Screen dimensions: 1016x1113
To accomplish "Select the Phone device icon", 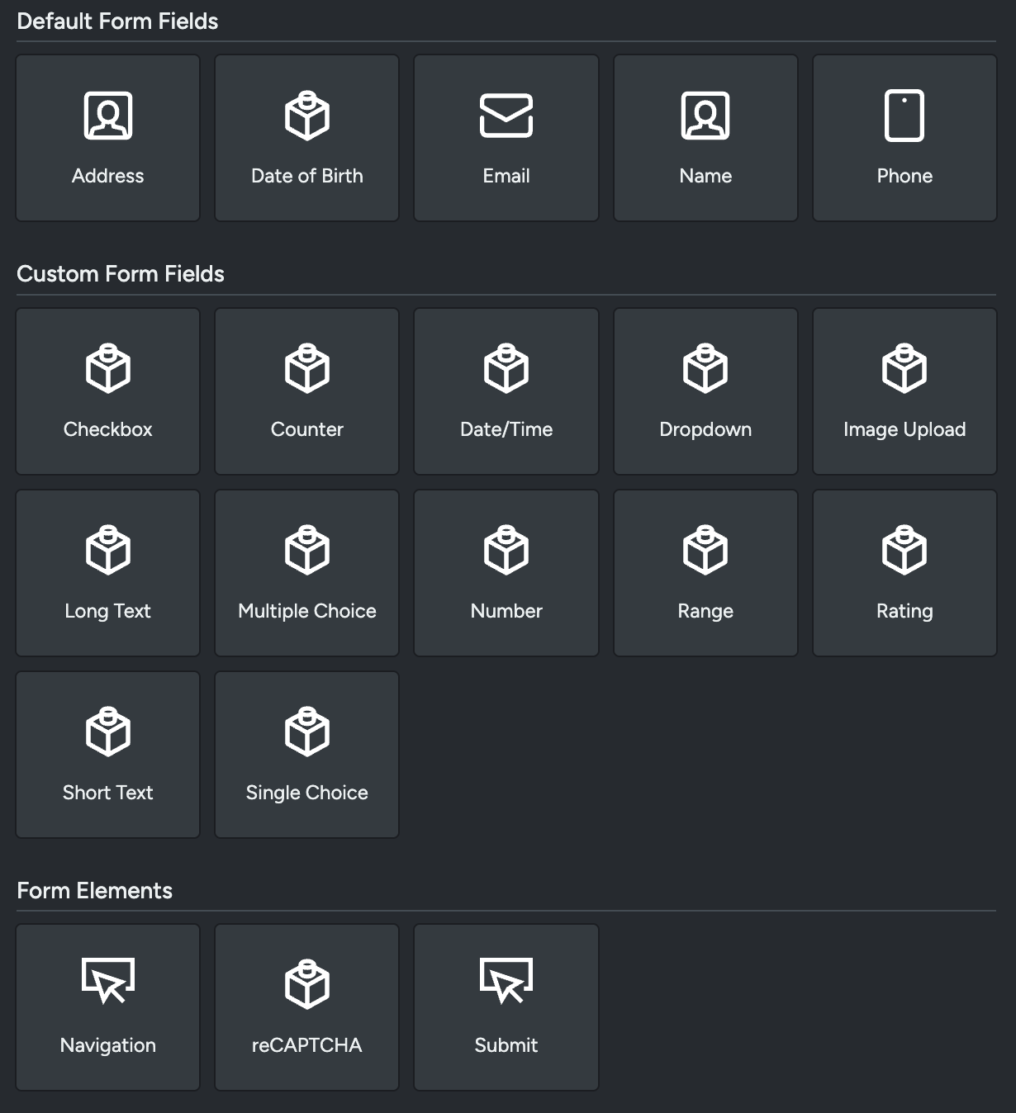I will click(904, 116).
